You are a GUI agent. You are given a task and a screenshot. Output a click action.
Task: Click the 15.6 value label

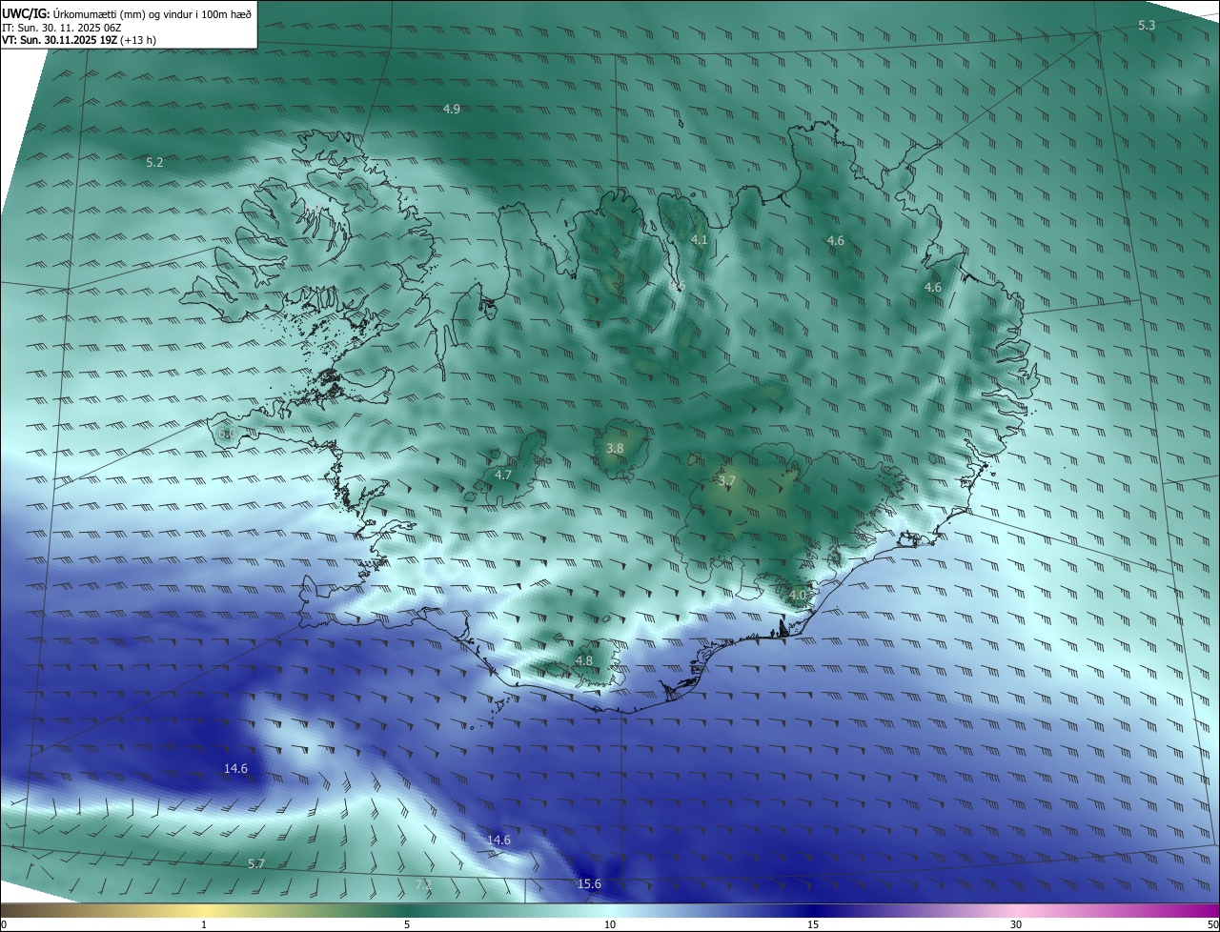point(589,884)
